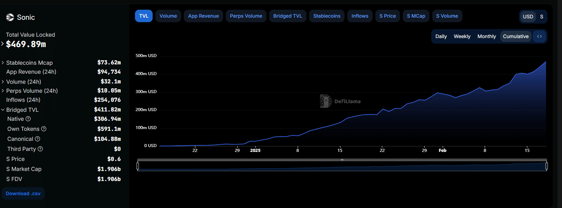Click the 0 USD axis label
Image resolution: width=562 pixels, height=208 pixels.
(150, 146)
